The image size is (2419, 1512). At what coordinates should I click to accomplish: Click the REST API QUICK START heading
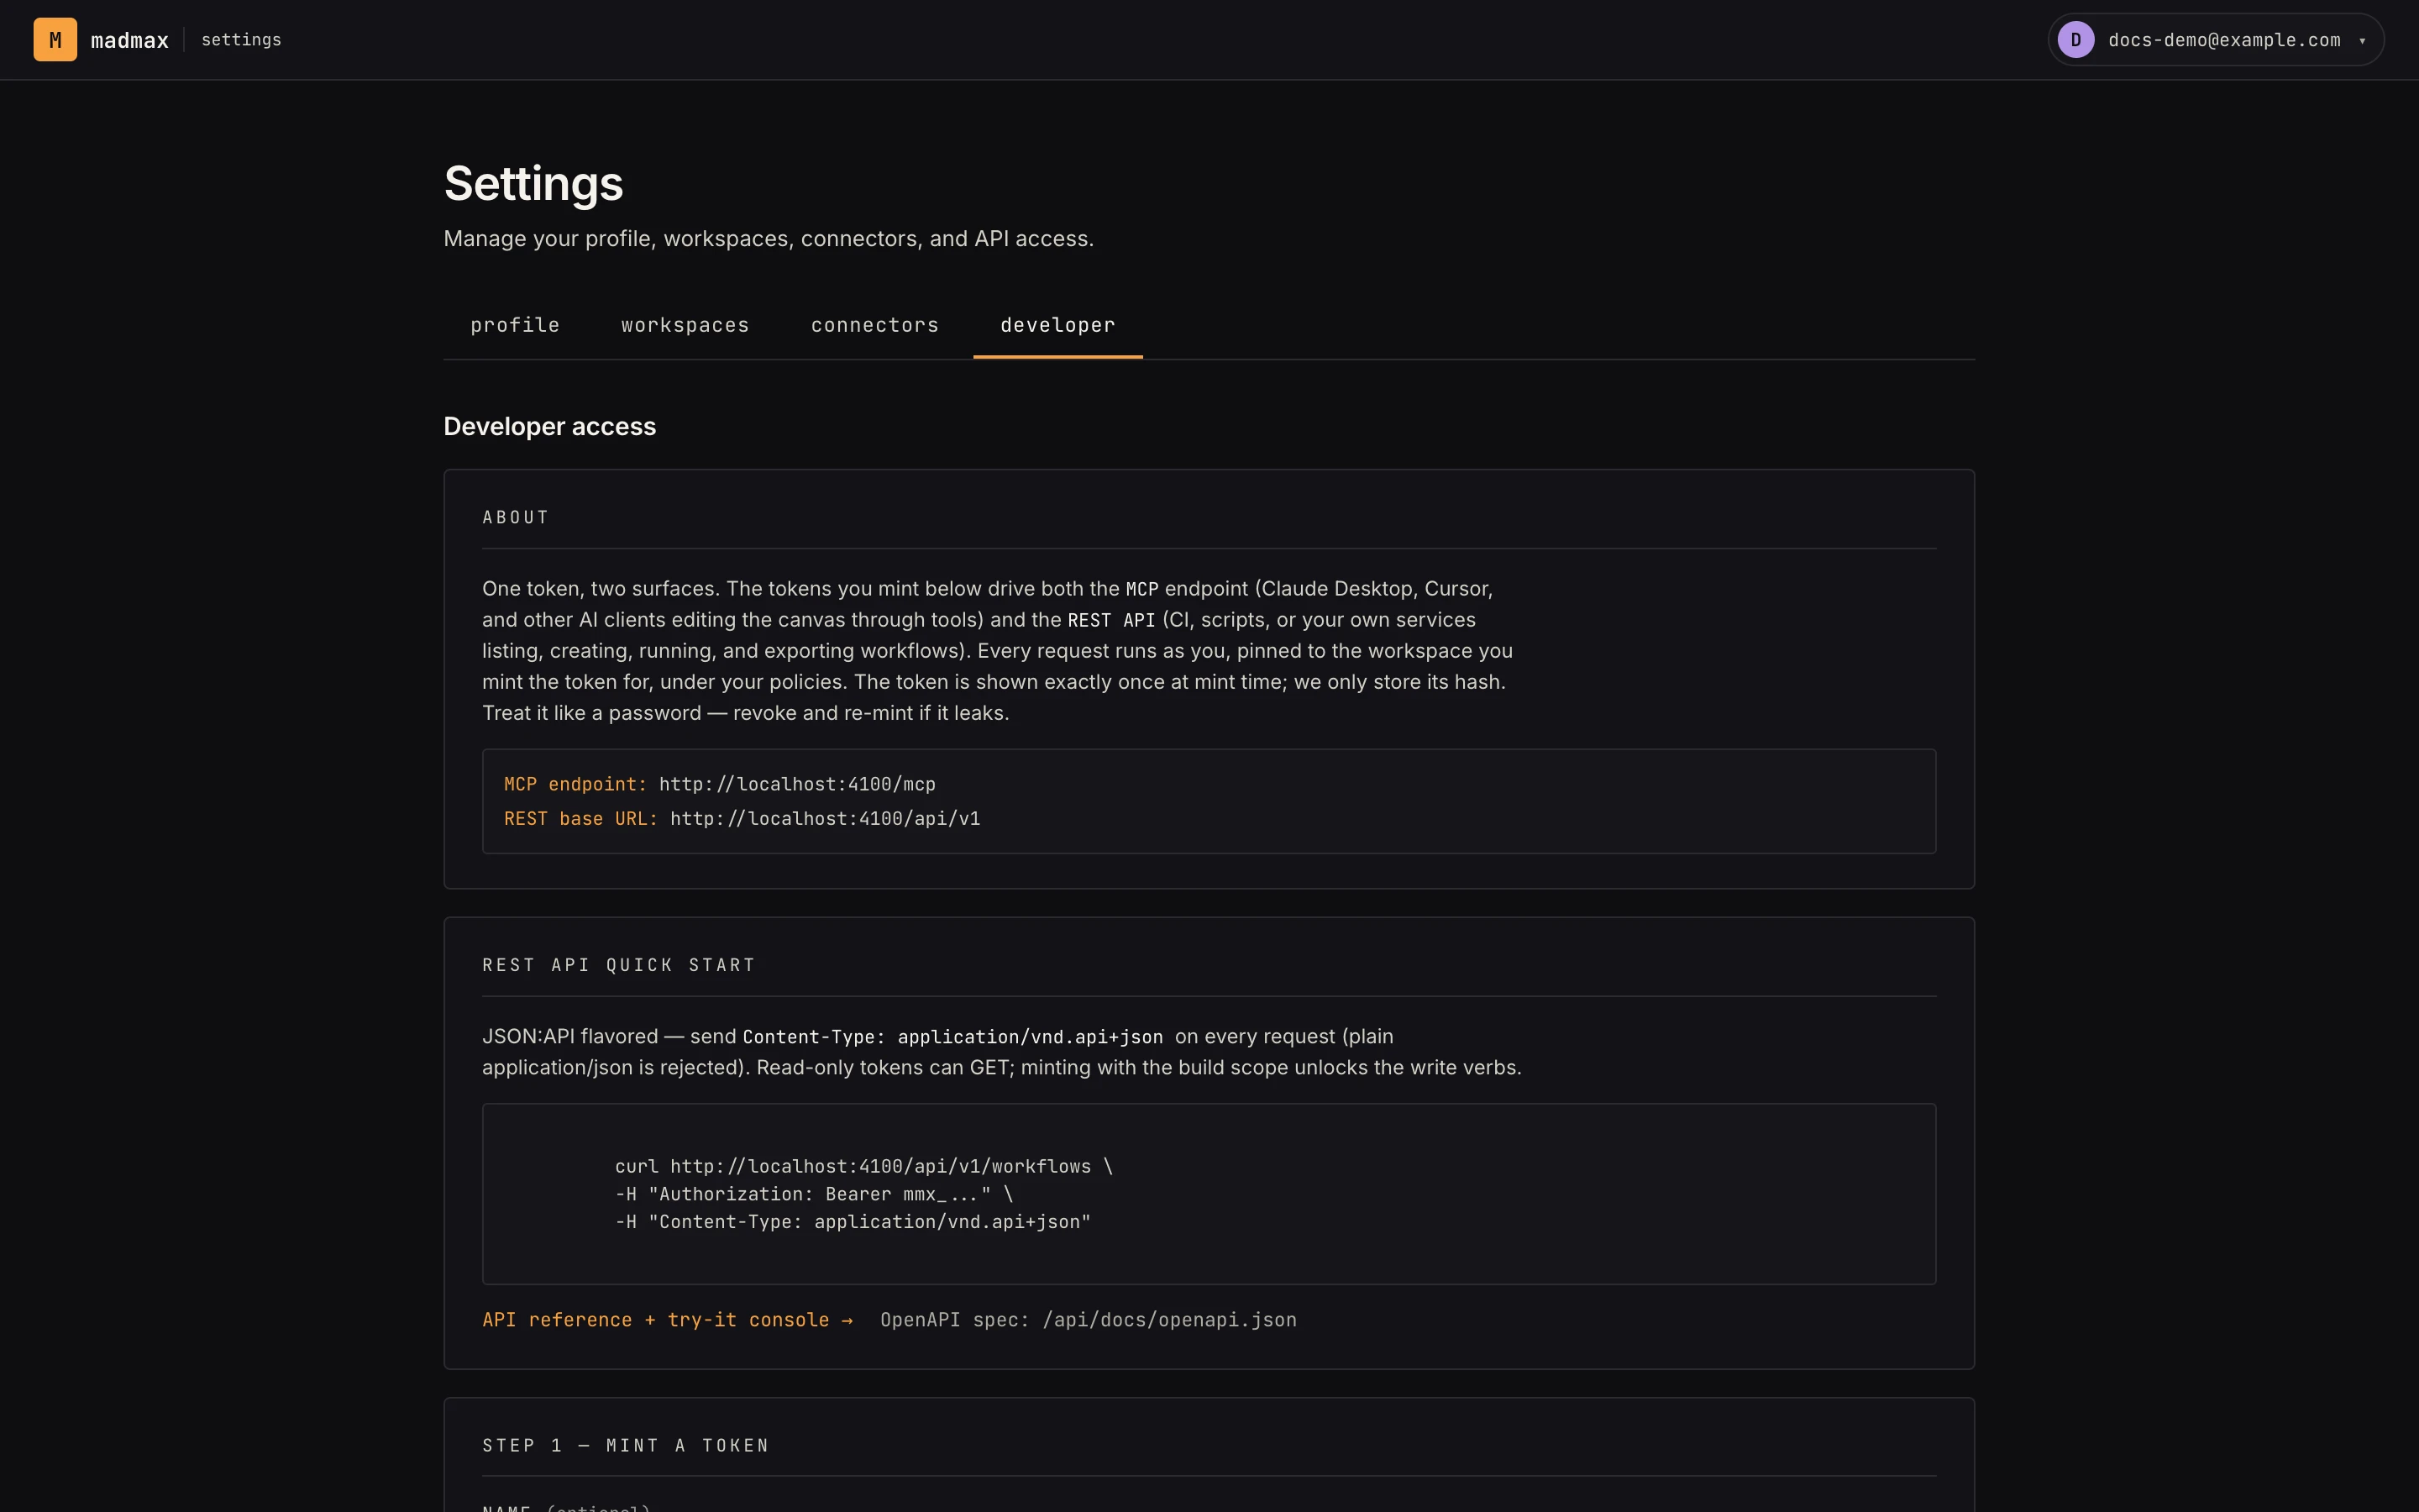coord(619,965)
